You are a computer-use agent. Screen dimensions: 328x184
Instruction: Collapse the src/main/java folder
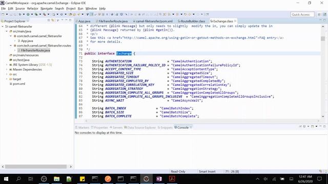(7, 31)
